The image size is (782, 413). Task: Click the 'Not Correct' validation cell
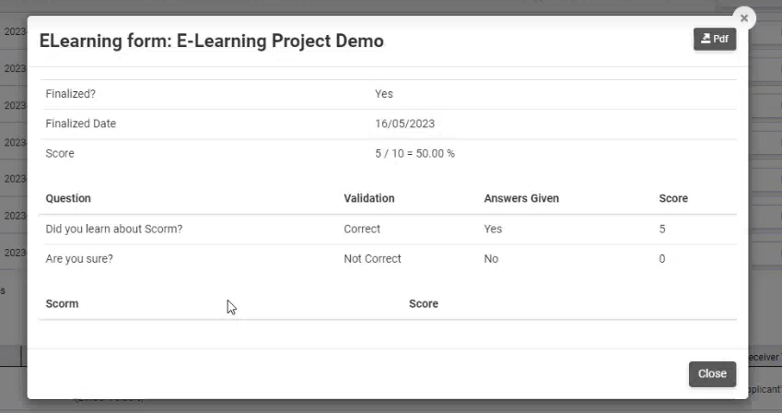coord(372,259)
